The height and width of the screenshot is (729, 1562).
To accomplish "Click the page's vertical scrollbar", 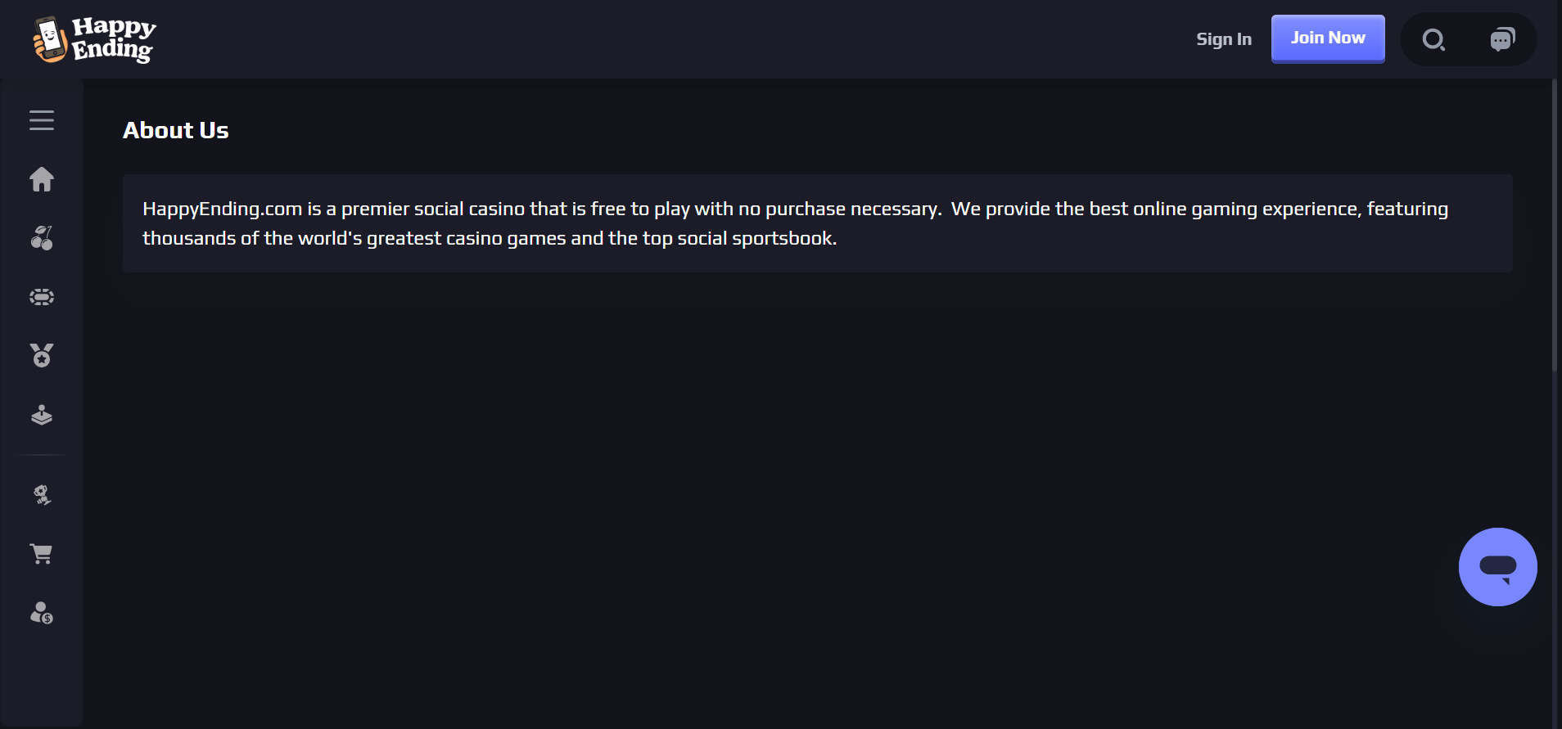I will pos(1555,225).
